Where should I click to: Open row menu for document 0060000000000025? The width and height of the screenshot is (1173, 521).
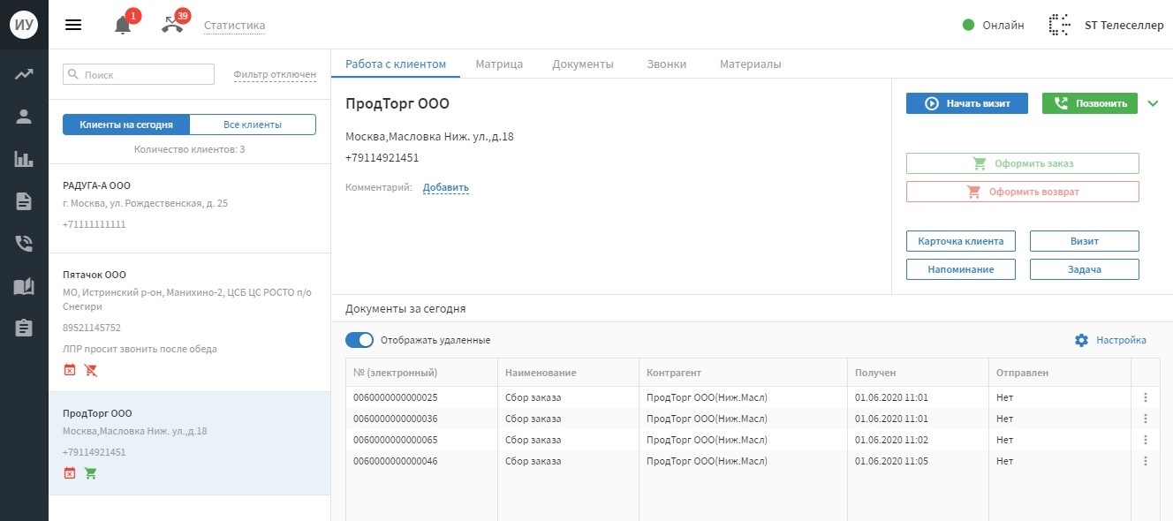point(1145,397)
